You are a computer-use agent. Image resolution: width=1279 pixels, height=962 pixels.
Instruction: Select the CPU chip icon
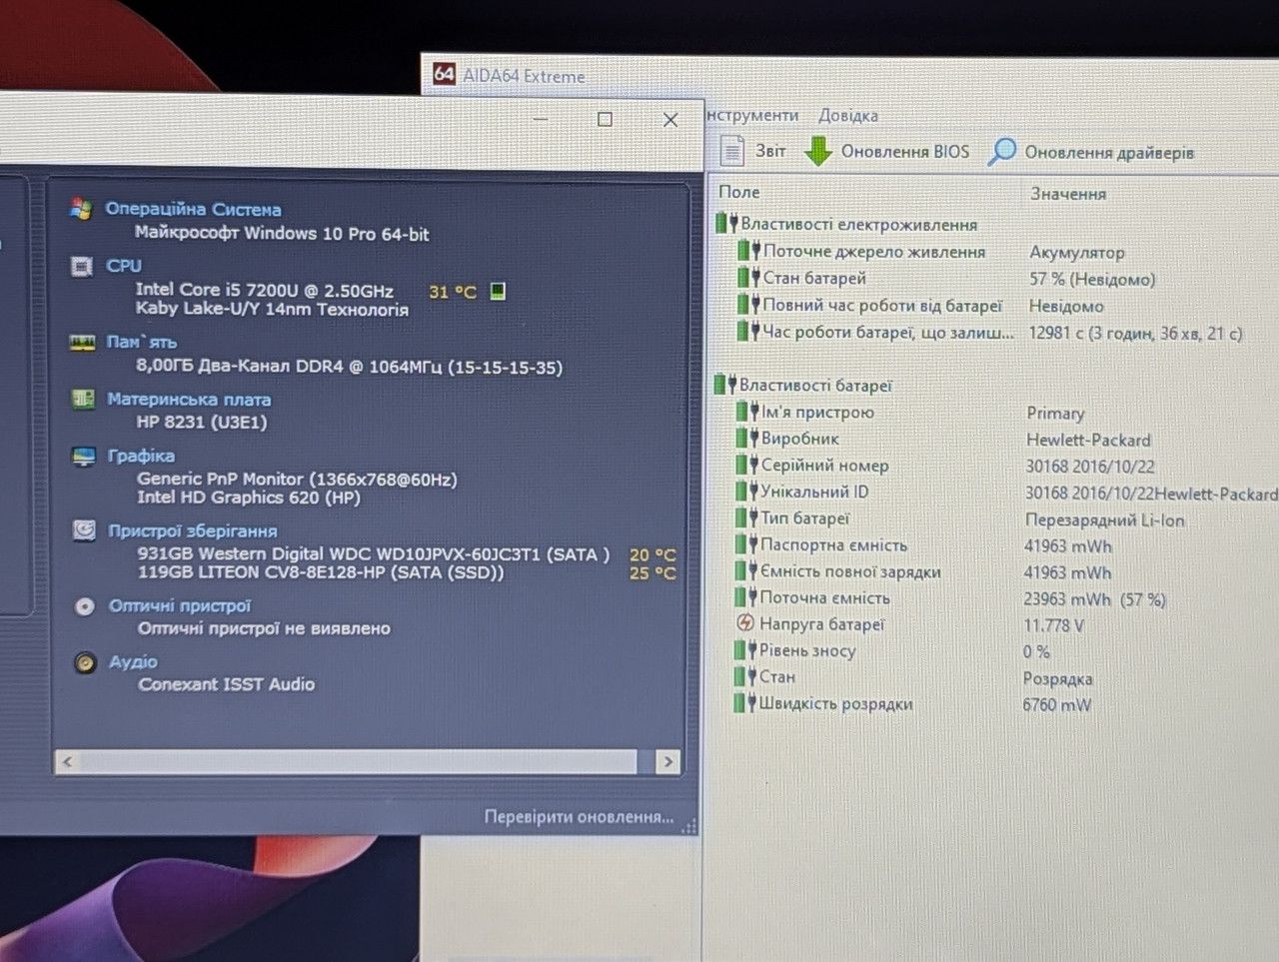click(x=82, y=266)
